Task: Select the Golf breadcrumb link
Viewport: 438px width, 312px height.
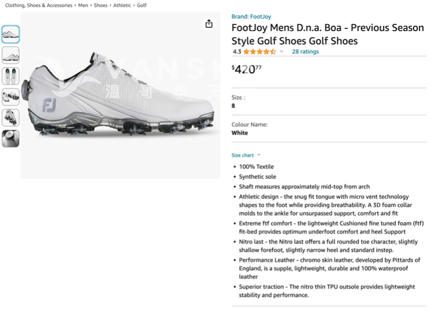Action: [142, 5]
